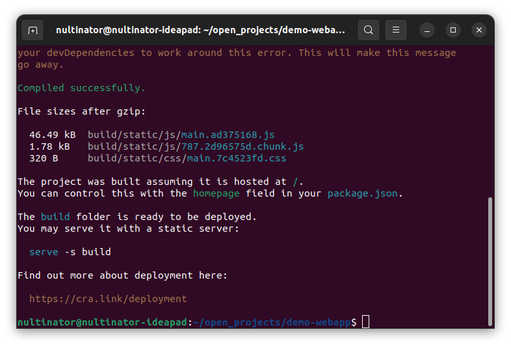Click the 'your devDependencies to work around' warning

coord(237,53)
